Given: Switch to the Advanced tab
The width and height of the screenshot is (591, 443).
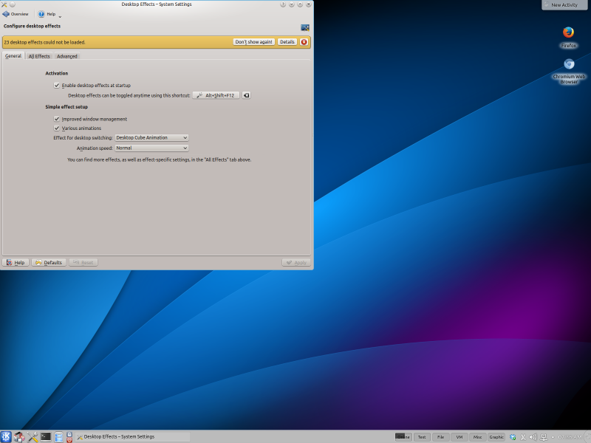Looking at the screenshot, I should tap(66, 56).
